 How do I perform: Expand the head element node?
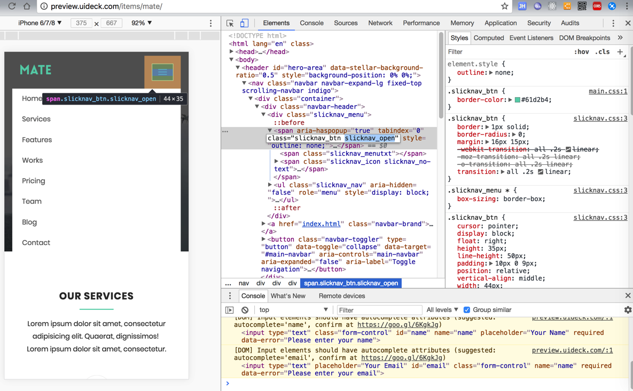231,52
